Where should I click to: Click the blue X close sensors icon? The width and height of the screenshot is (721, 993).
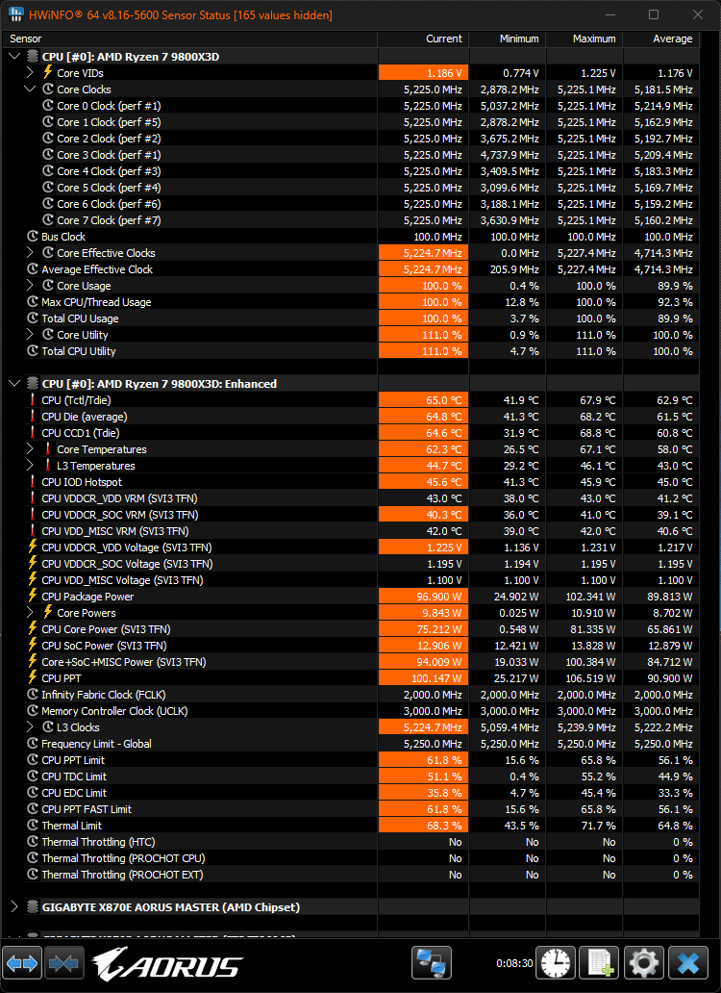click(688, 963)
